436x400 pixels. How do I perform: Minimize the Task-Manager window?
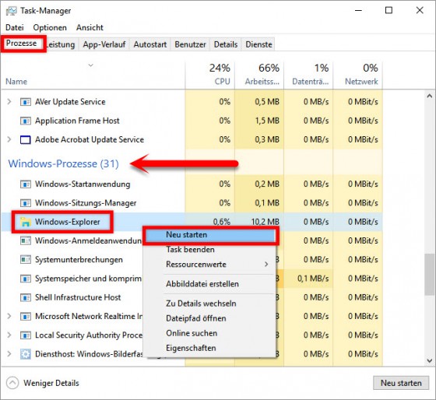[358, 11]
